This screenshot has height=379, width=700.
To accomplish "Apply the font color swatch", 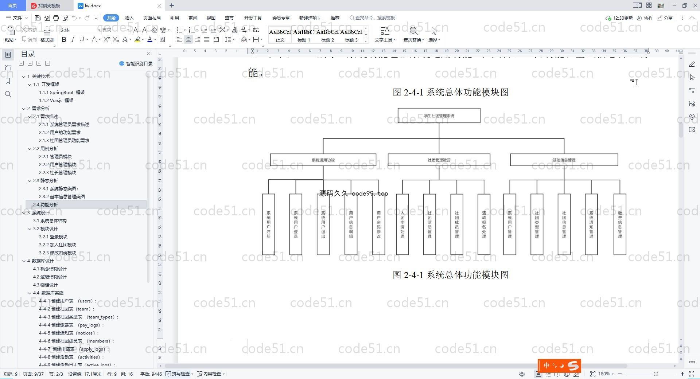I will tap(149, 39).
